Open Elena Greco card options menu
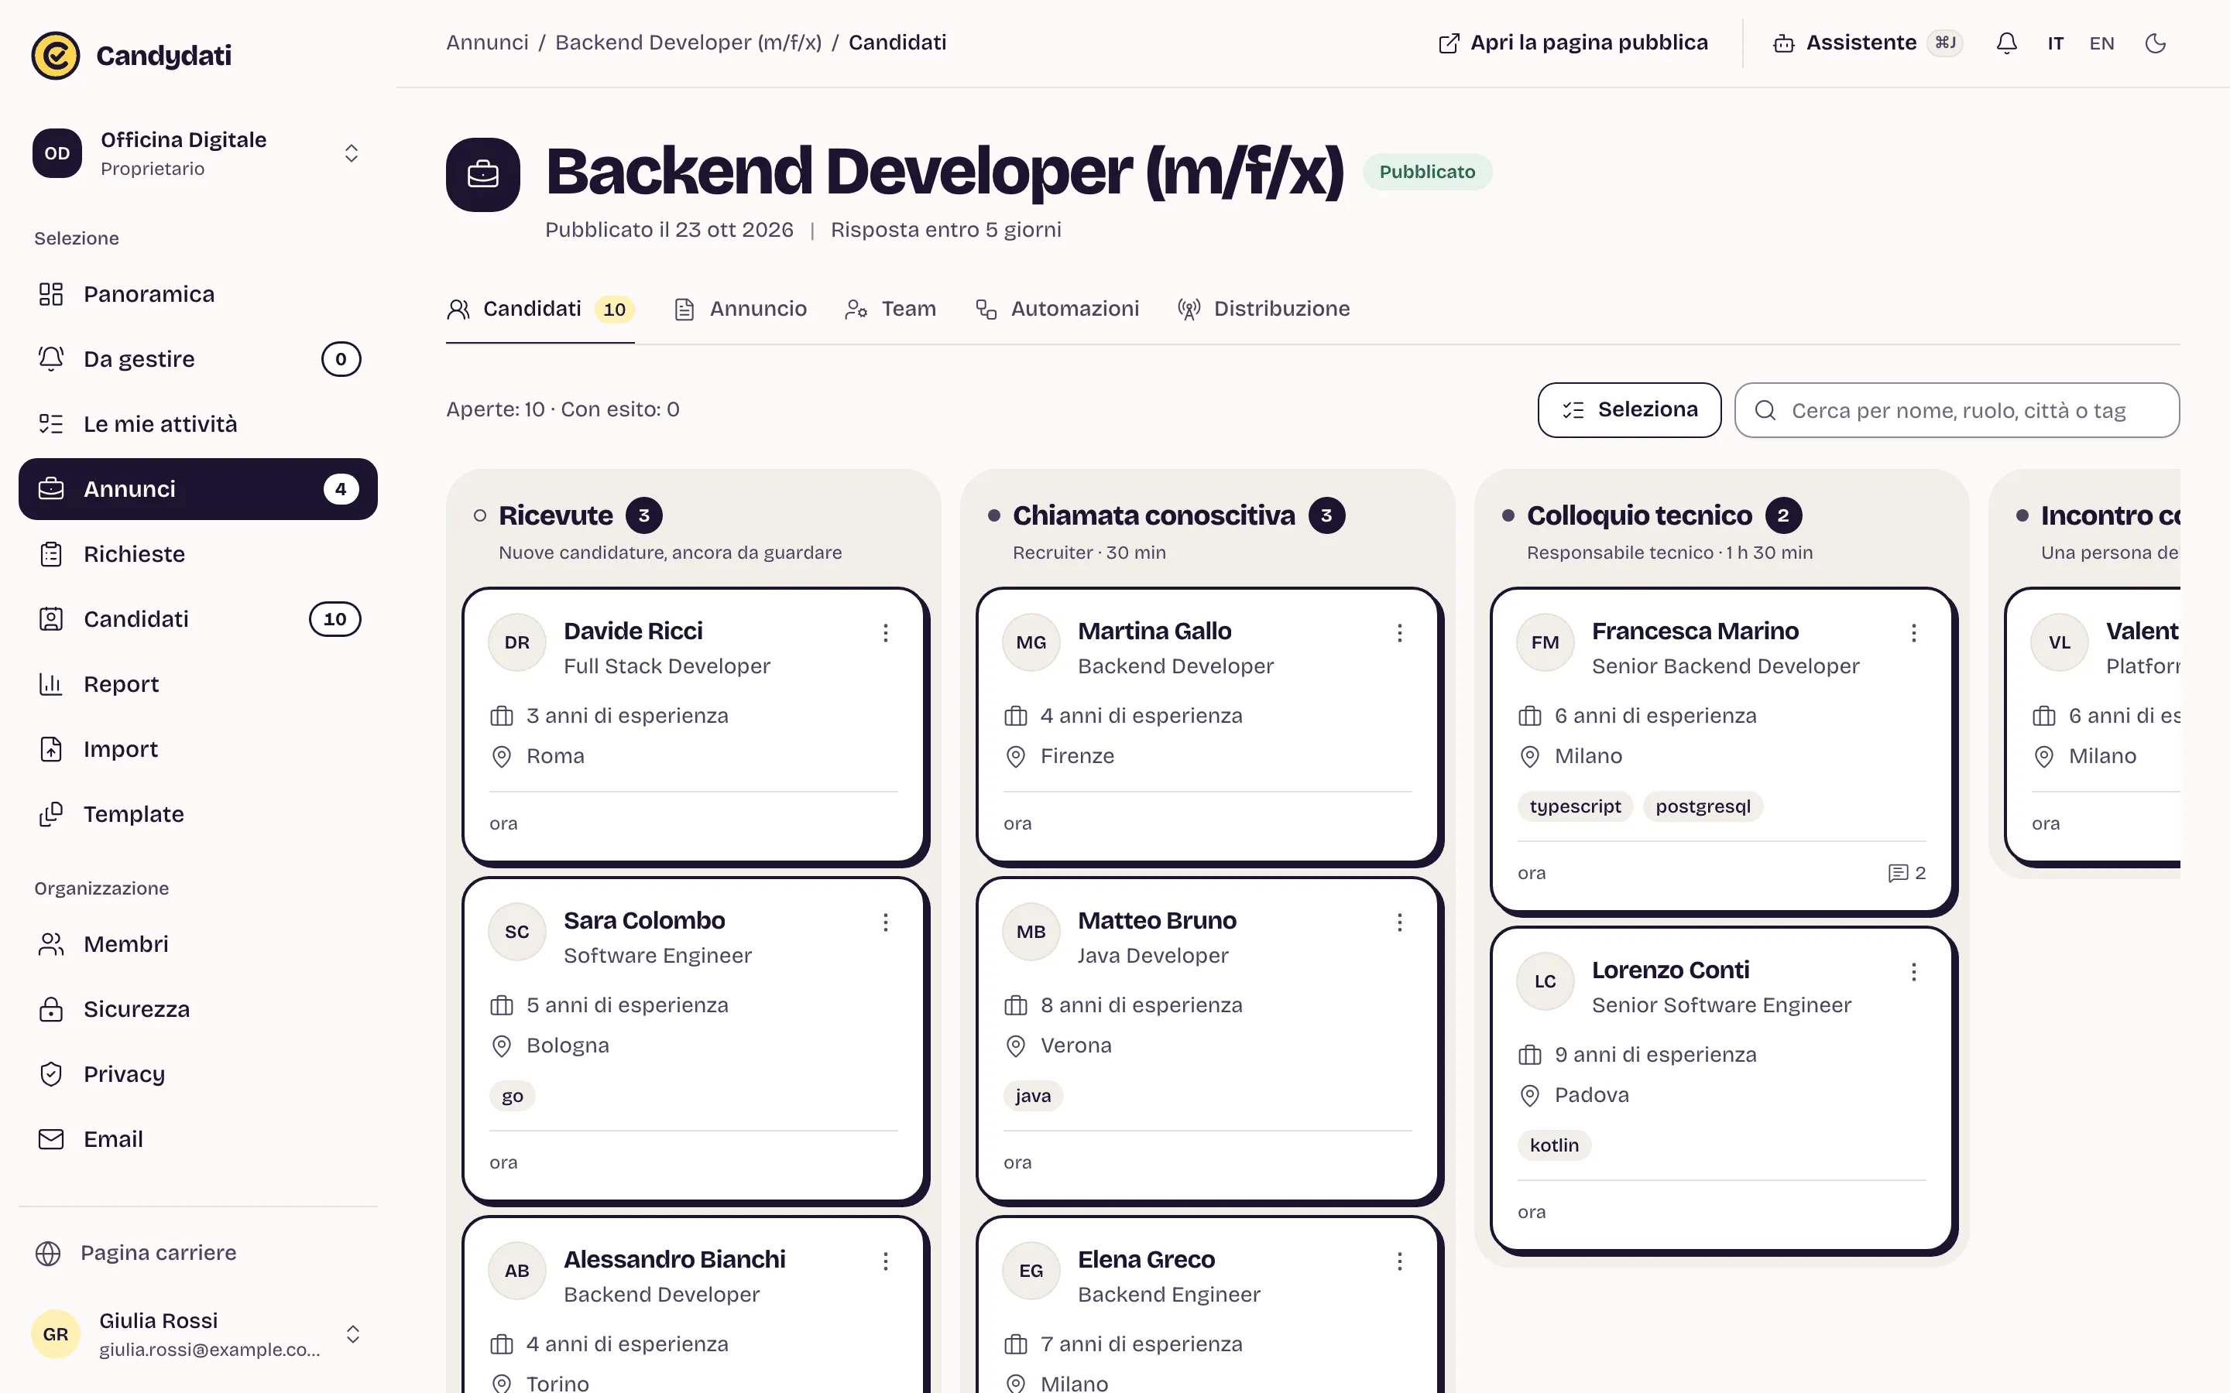2230x1393 pixels. click(x=1400, y=1261)
